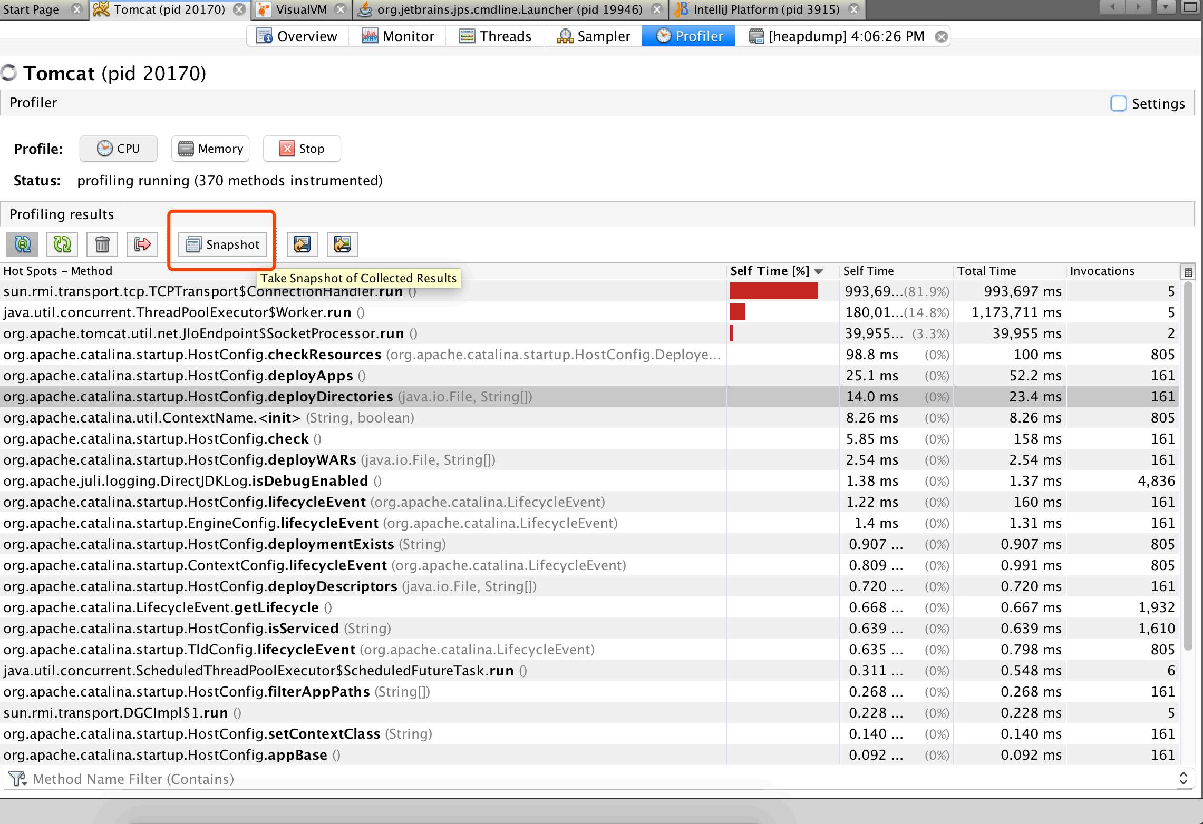The height and width of the screenshot is (824, 1203).
Task: Open method filter history dropdown stepper
Action: tap(1183, 779)
